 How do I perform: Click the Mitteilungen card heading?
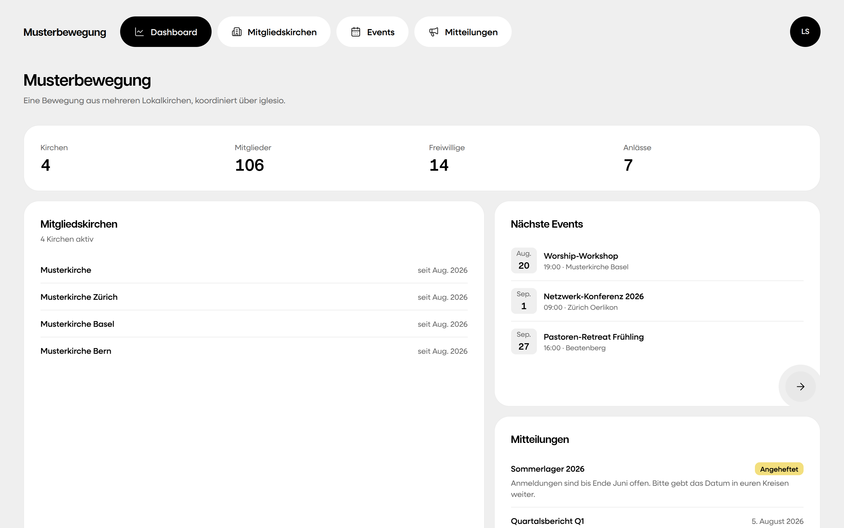[540, 439]
